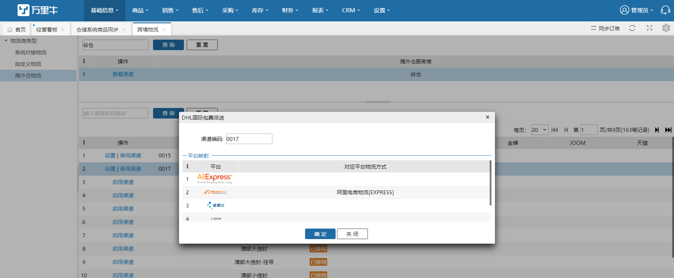The image size is (674, 278).
Task: Click the 输入渠道名称查询 field
Action: coord(115,113)
